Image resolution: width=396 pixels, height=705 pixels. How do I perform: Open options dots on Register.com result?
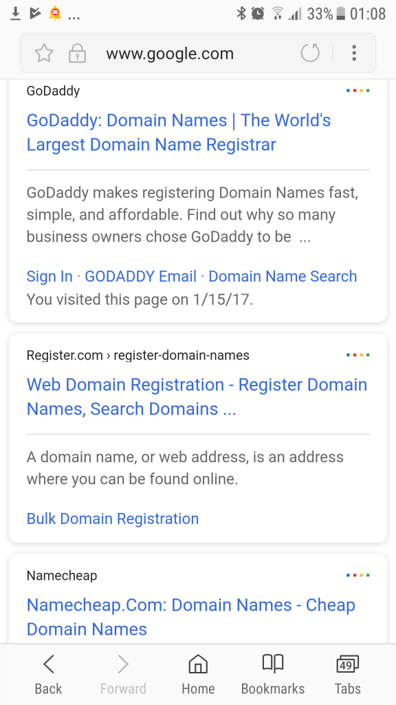point(357,355)
